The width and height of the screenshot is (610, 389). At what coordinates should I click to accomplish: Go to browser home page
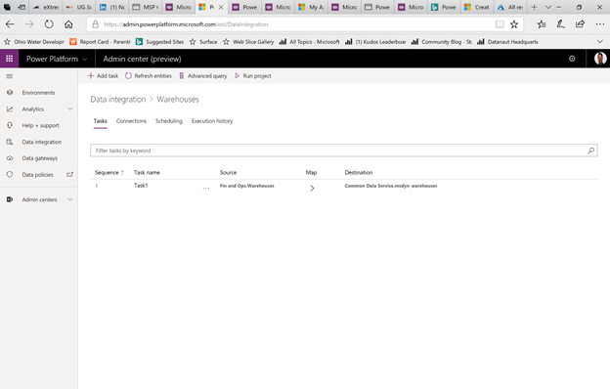point(68,24)
